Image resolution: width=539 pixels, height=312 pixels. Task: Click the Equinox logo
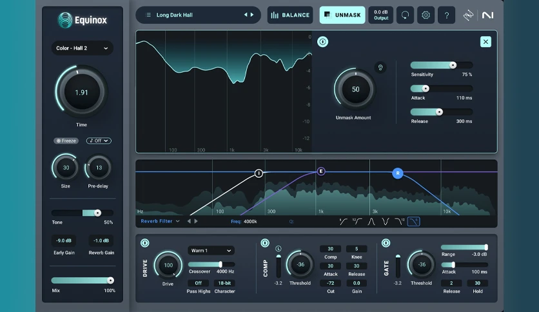(83, 20)
